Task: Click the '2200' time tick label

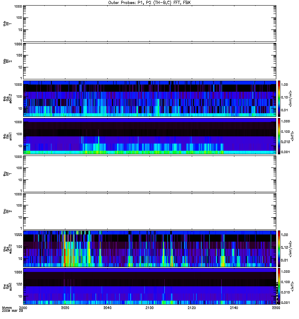Action: point(276,307)
